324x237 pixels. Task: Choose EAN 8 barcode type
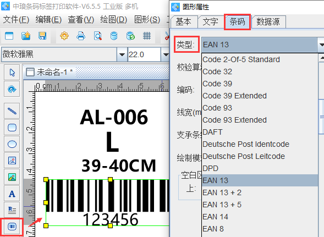pos(260,229)
